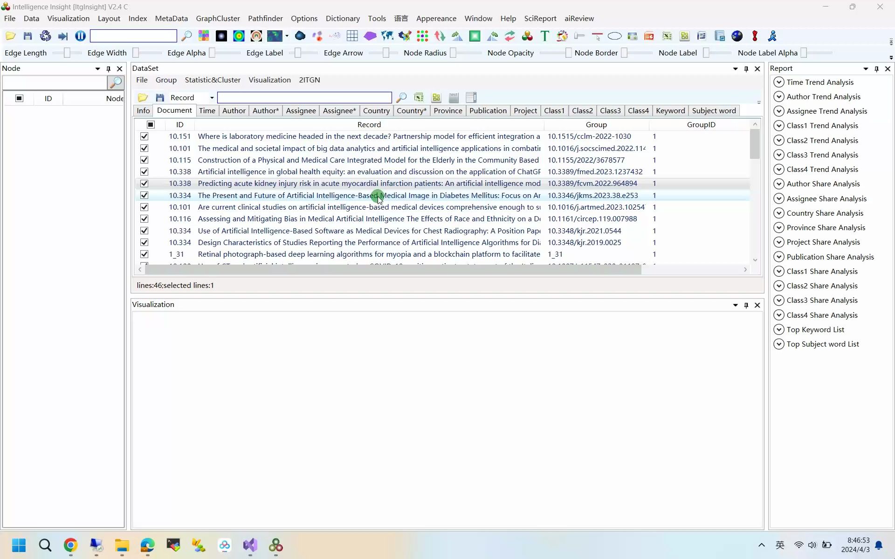Click the globe icon in main toolbar
This screenshot has width=895, height=559.
[x=737, y=36]
